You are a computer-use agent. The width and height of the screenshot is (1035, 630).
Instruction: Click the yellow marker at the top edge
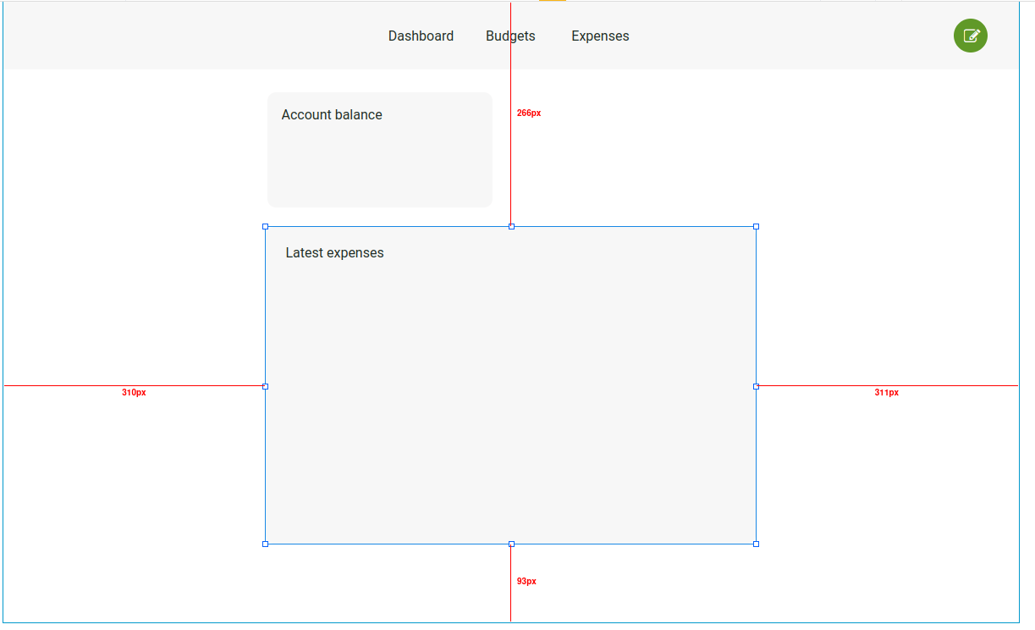pyautogui.click(x=554, y=3)
